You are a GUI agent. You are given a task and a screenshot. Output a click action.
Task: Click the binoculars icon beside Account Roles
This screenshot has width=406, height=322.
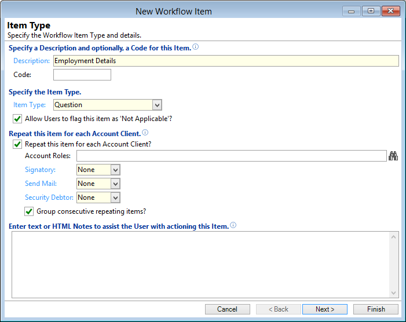[x=393, y=155]
